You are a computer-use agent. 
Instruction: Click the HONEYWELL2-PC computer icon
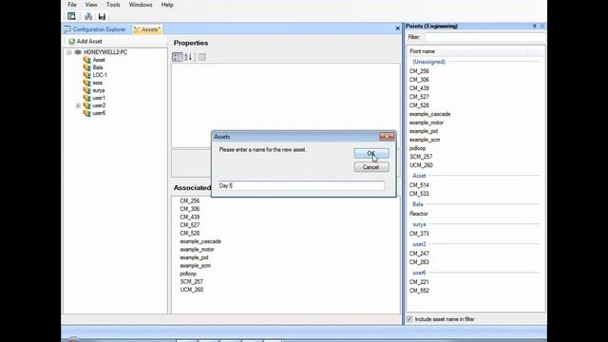tap(78, 52)
